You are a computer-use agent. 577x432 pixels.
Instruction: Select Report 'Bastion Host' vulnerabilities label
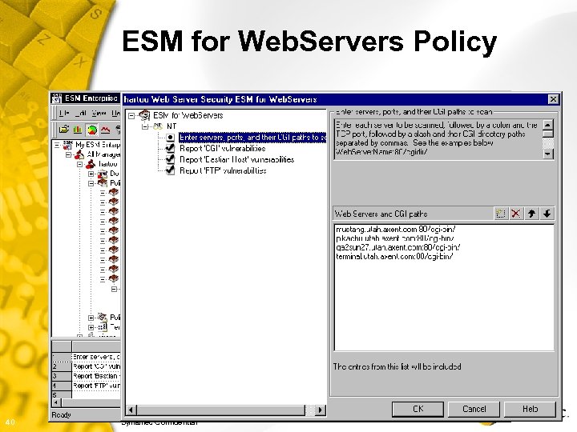(x=236, y=159)
